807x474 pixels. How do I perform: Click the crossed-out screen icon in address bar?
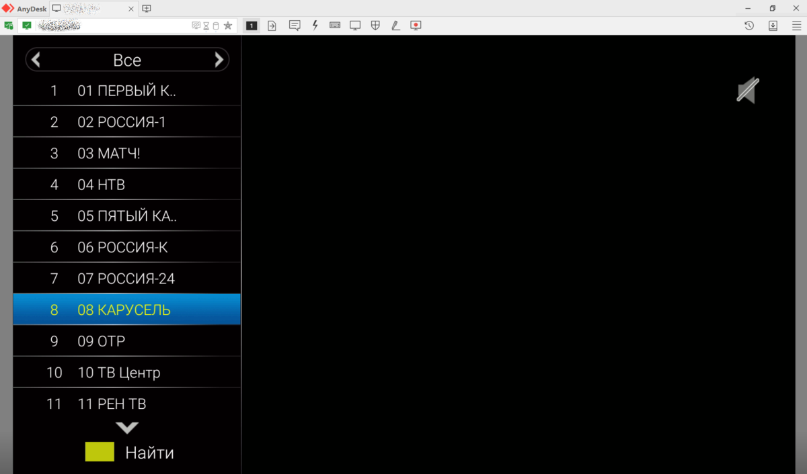coord(196,26)
